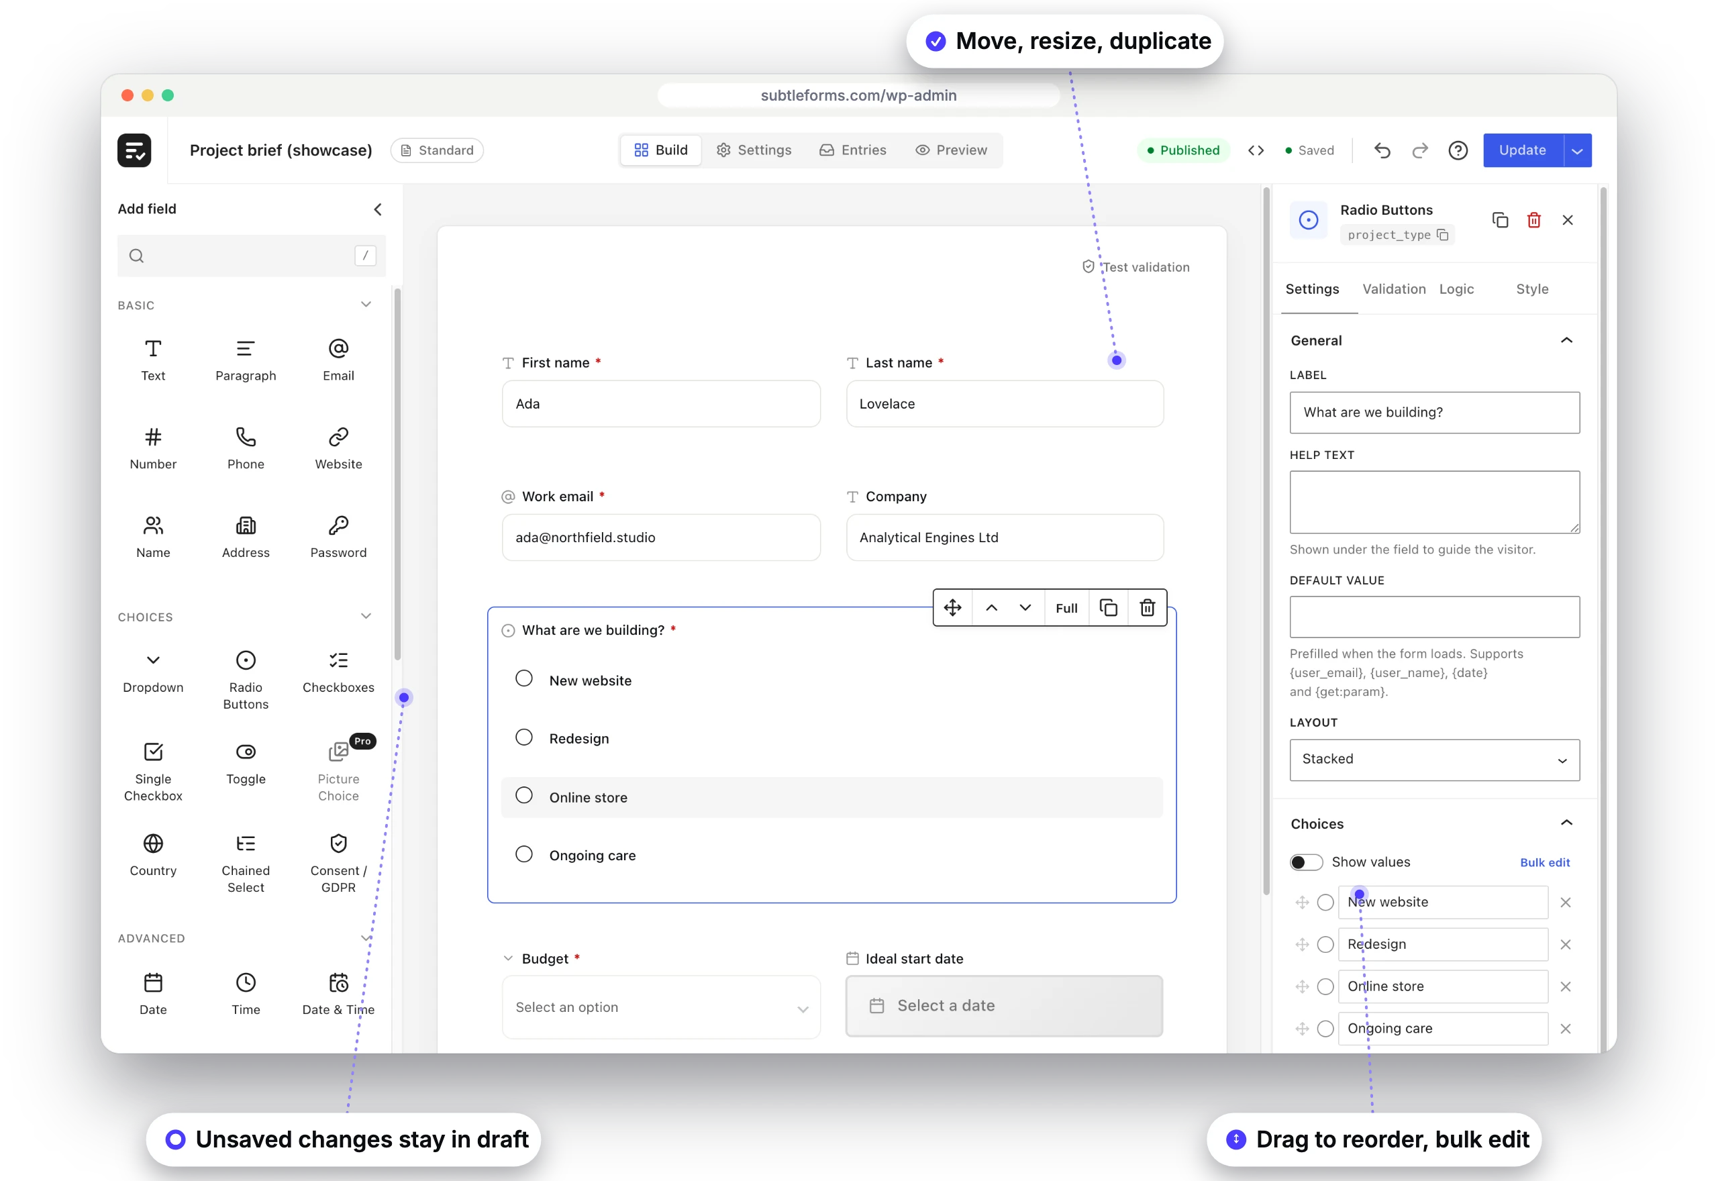Click the Bulk edit link
The width and height of the screenshot is (1718, 1181).
[x=1545, y=863]
